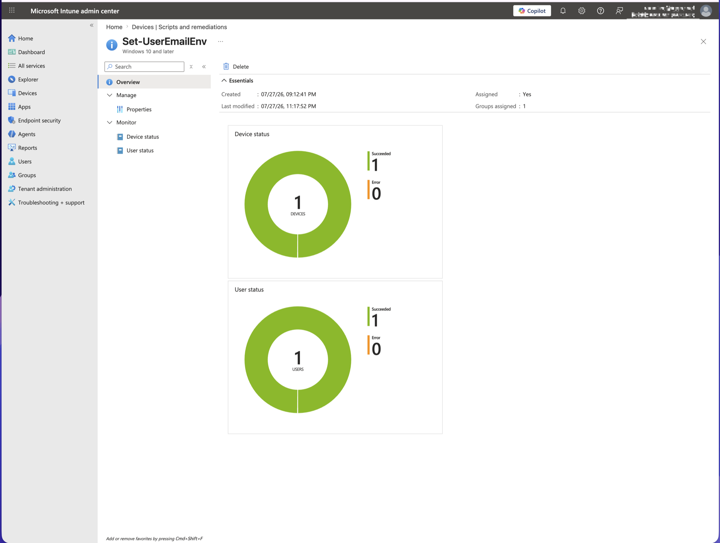
Task: Select the Overview menu item
Action: coord(154,82)
